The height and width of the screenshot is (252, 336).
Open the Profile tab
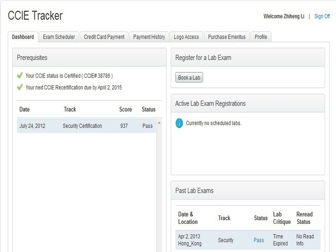261,37
